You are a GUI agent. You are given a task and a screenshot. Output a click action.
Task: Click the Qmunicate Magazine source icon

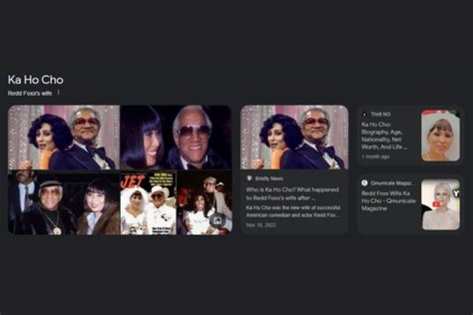point(365,183)
